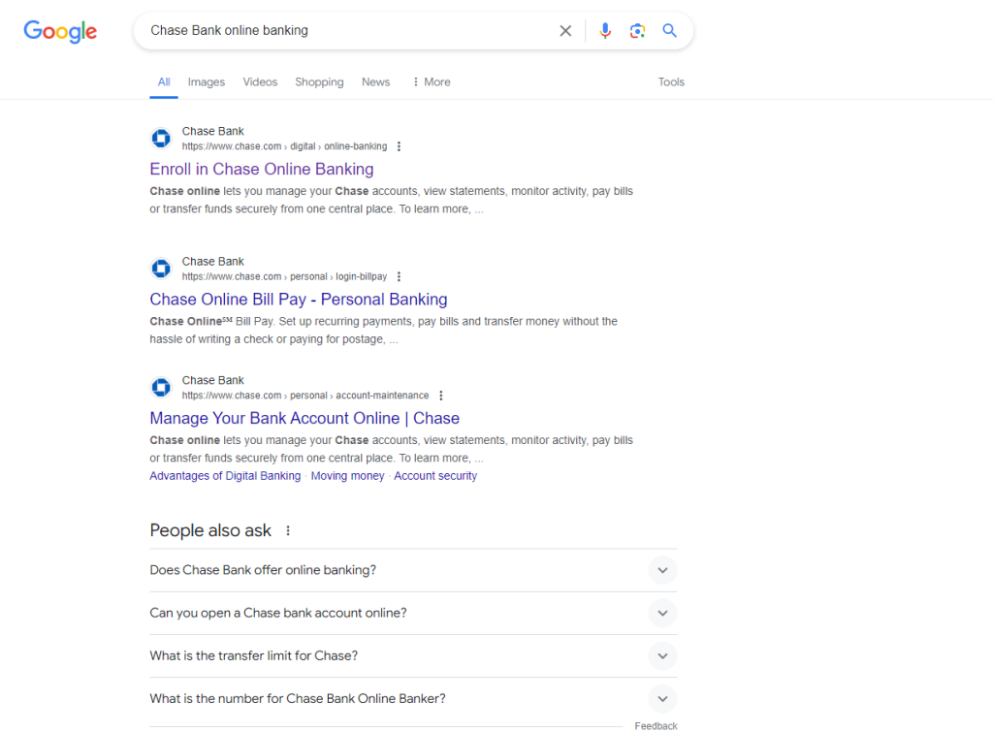
Task: Go to the Google logo homepage
Action: click(x=60, y=31)
